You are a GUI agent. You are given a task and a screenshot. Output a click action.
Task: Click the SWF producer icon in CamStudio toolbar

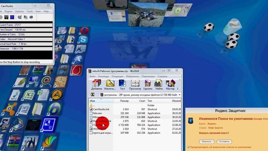(x=31, y=17)
